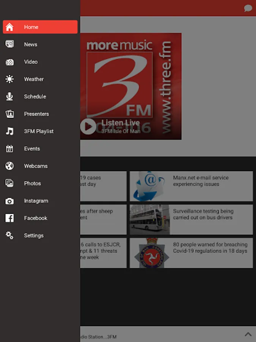Screen dimensions: 256x342
Task: Open the 'after sheep' news card
Action: click(104, 219)
